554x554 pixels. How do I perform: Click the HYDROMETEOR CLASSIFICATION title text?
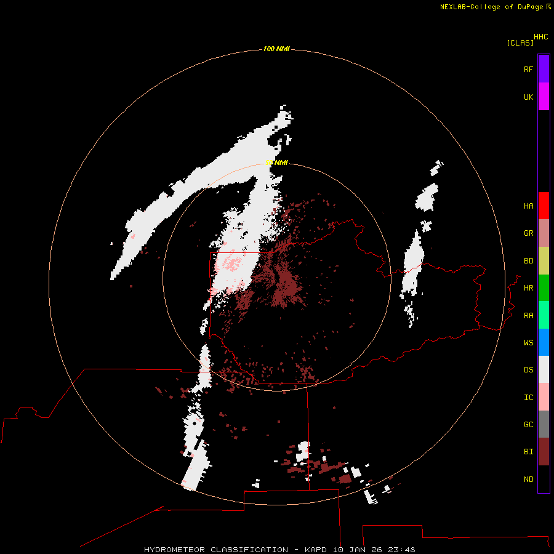[x=216, y=550]
